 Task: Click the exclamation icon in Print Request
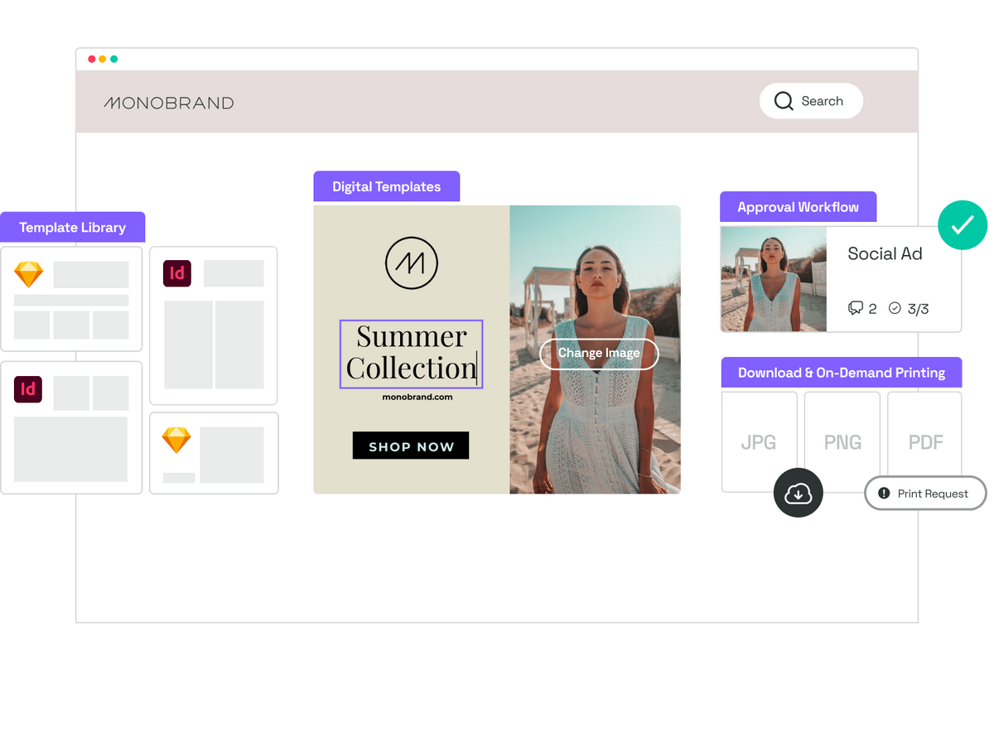click(x=884, y=493)
